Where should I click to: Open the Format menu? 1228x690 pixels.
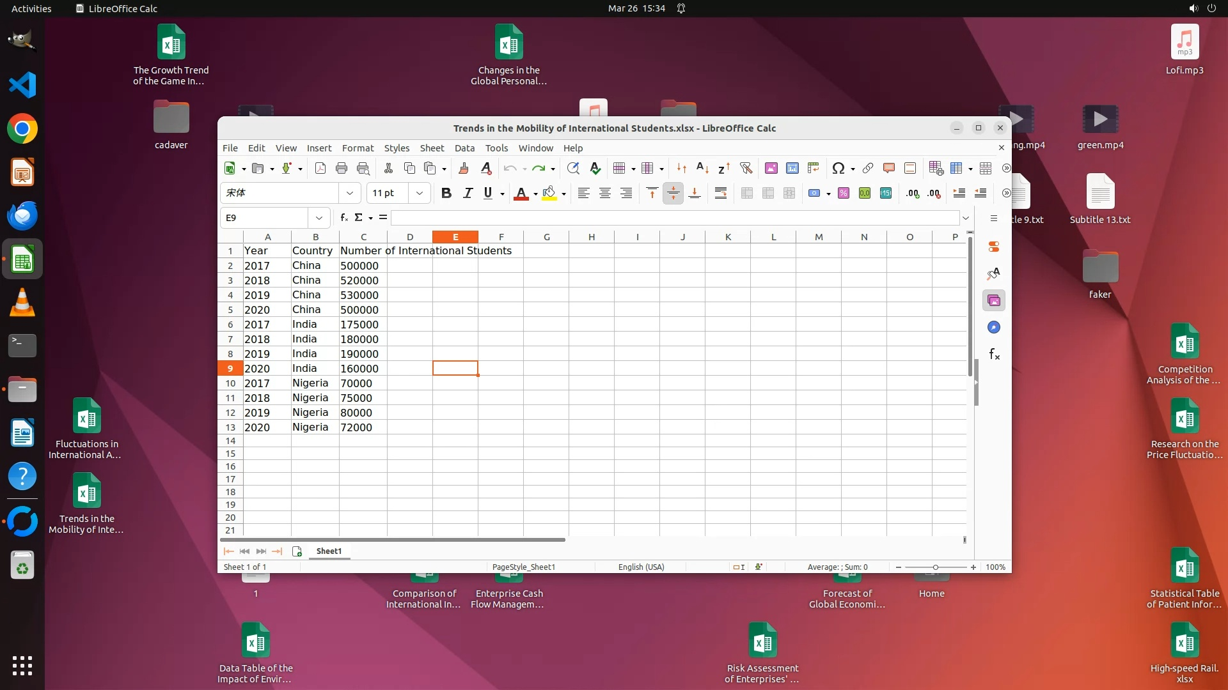(x=358, y=148)
